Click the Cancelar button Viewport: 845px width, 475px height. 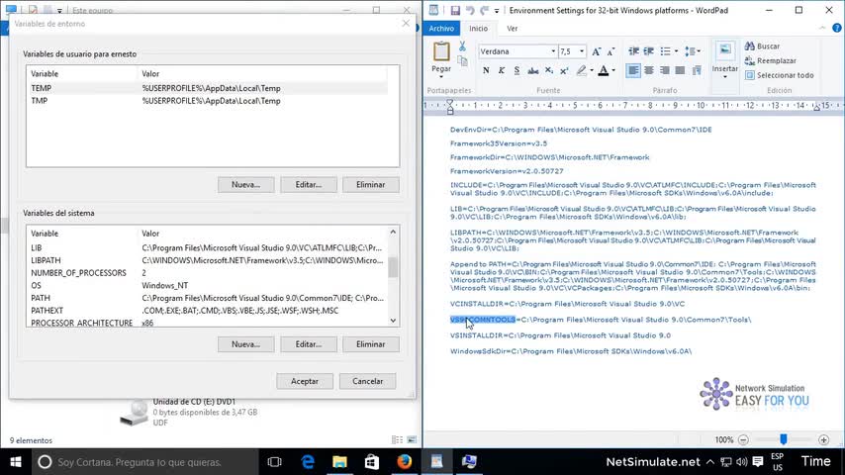(367, 381)
